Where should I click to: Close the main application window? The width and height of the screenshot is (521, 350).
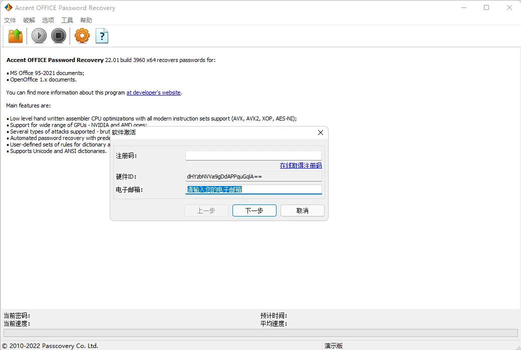coord(509,7)
